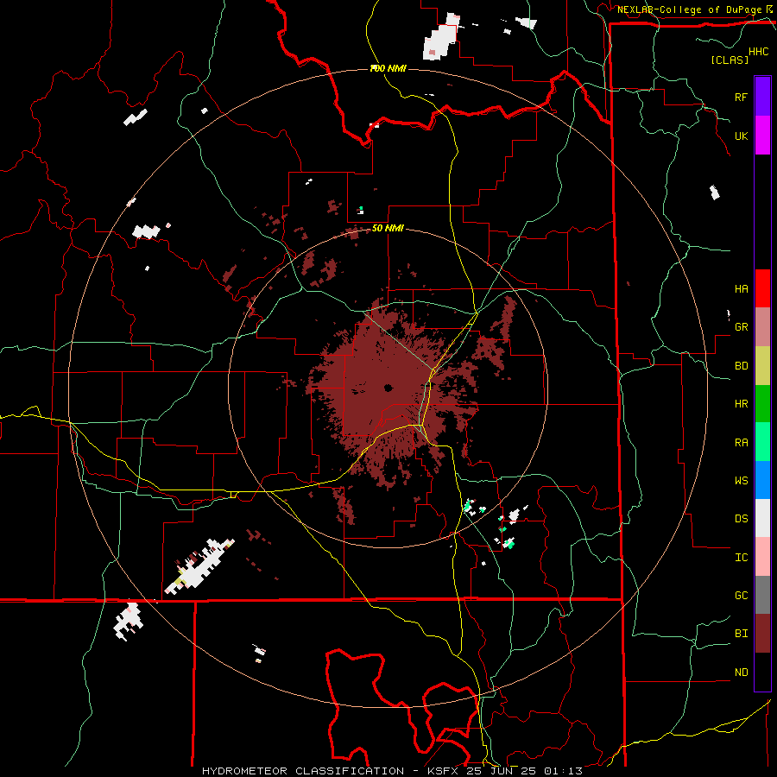Click the purple RF legend color swatch

762,97
